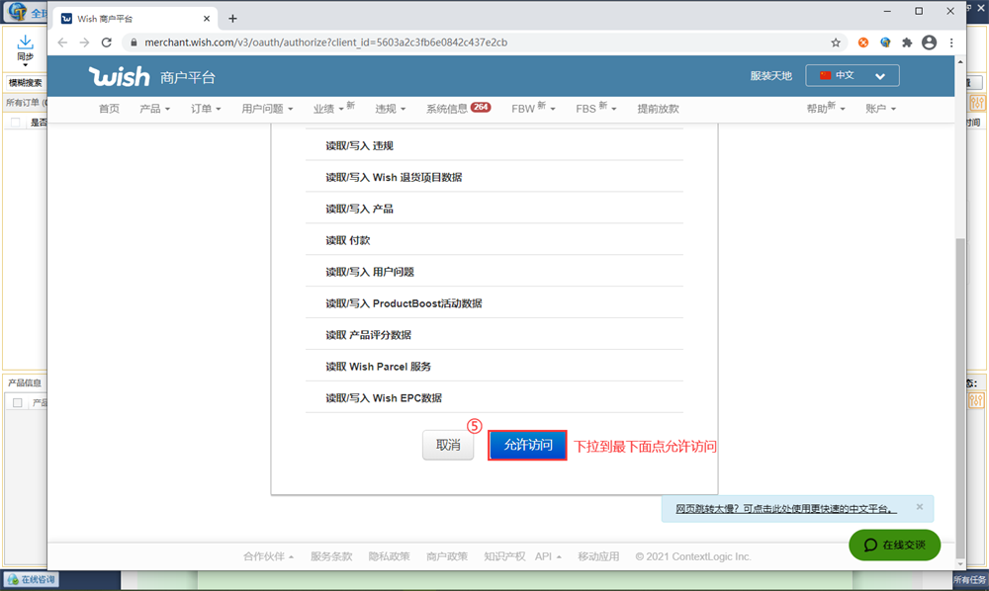Expand the 产品 menu
Screen dimensions: 989x591
[154, 109]
